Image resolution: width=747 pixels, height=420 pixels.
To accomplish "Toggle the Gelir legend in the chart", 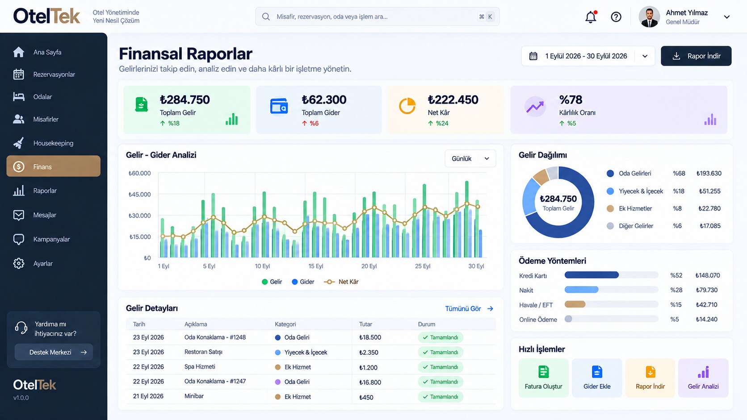I will [x=272, y=282].
